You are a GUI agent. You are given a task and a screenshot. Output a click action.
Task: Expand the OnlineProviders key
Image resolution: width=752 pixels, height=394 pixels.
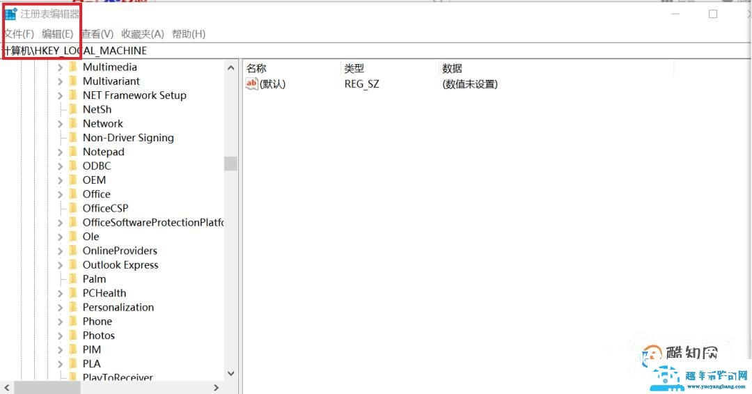[x=61, y=251]
